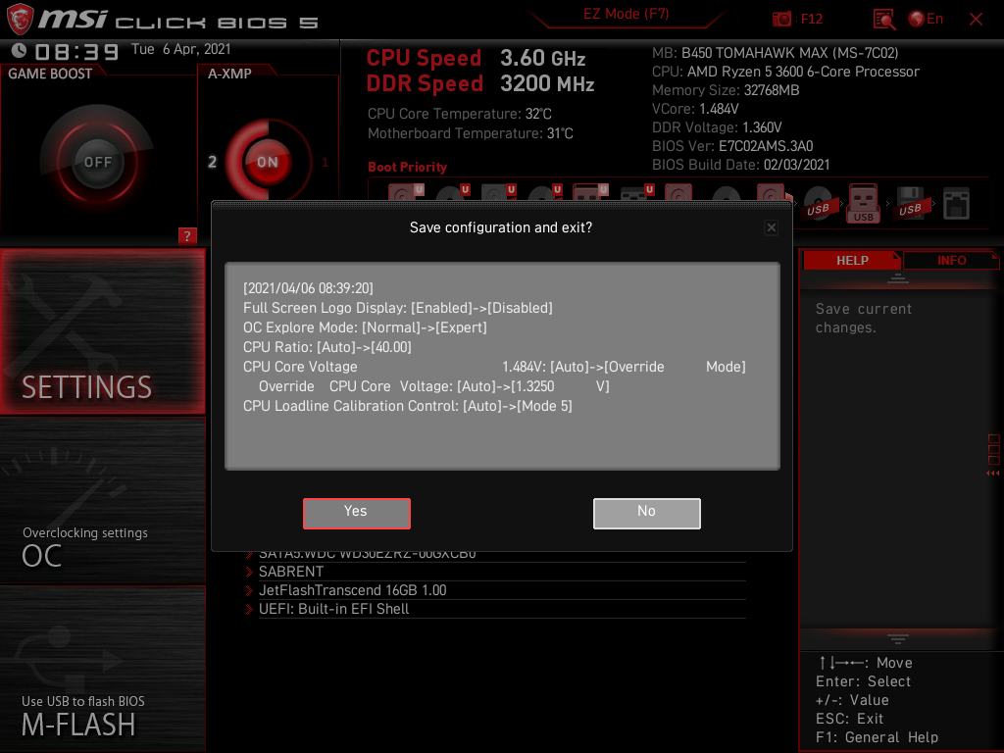The image size is (1004, 753).
Task: Toggle the A-XMP ON knob
Action: [268, 162]
